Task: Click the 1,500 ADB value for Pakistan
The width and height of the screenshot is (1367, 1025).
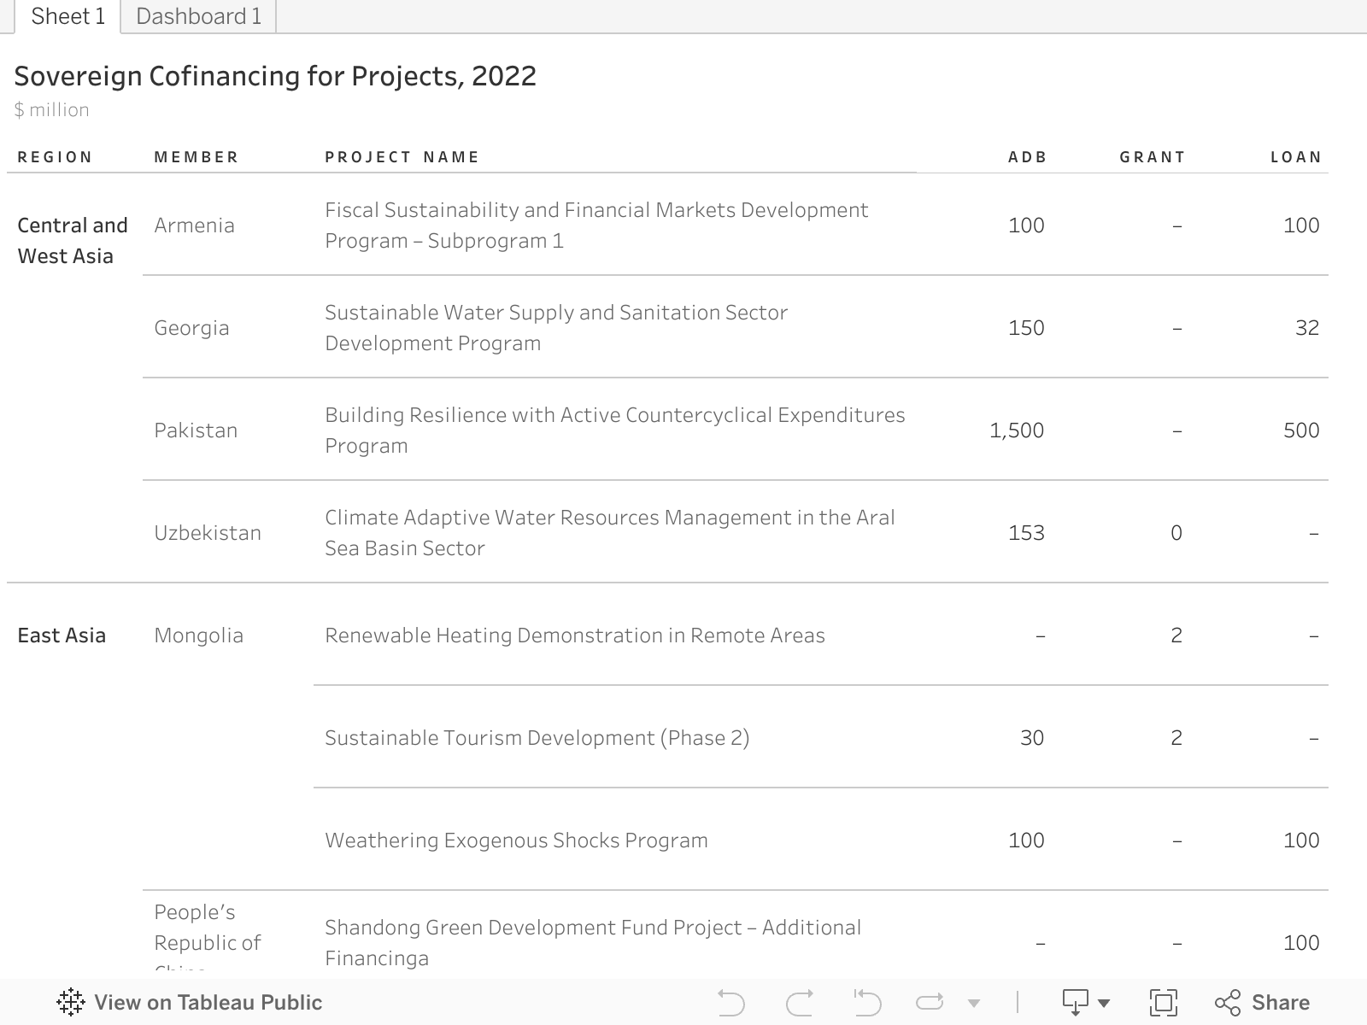Action: pos(1016,430)
